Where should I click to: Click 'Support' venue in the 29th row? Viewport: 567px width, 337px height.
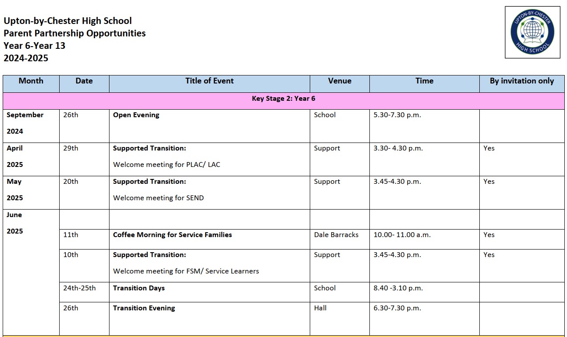click(x=327, y=148)
